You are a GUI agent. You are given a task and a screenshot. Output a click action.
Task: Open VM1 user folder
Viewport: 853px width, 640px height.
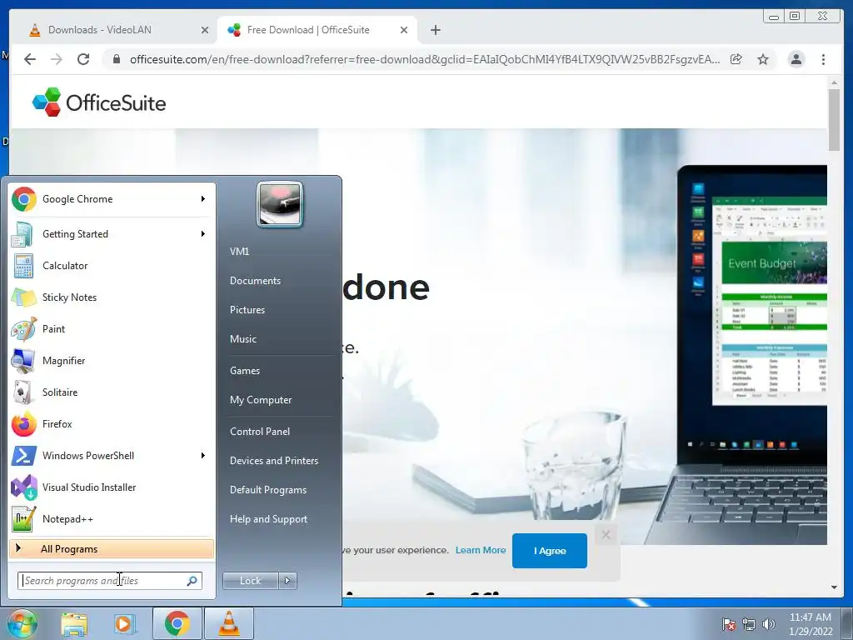click(239, 252)
